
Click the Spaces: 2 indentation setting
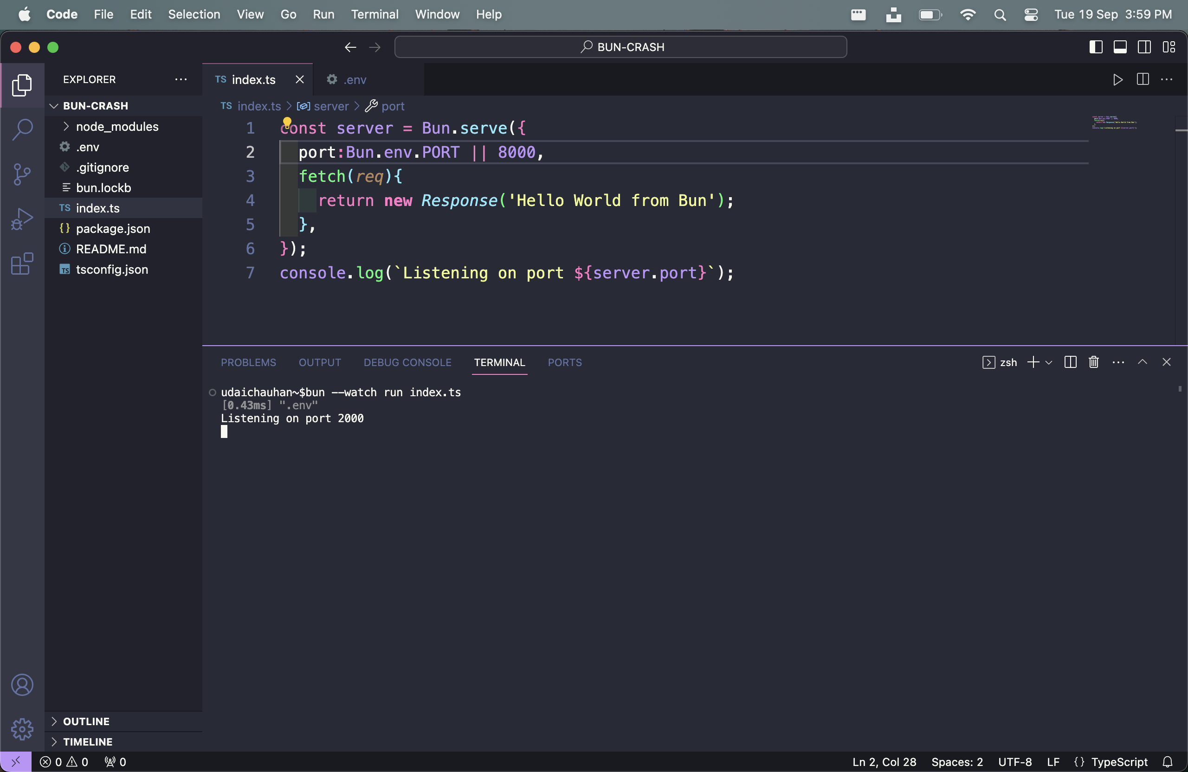[957, 762]
